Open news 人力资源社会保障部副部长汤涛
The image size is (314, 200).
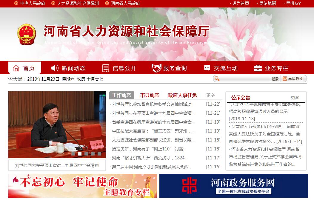click(153, 140)
